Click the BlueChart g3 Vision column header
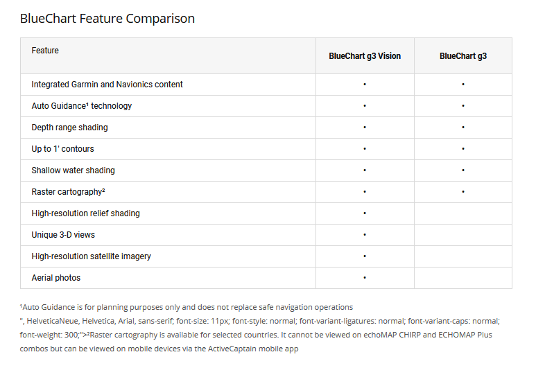Viewport: 536px width, 368px height. [x=365, y=56]
